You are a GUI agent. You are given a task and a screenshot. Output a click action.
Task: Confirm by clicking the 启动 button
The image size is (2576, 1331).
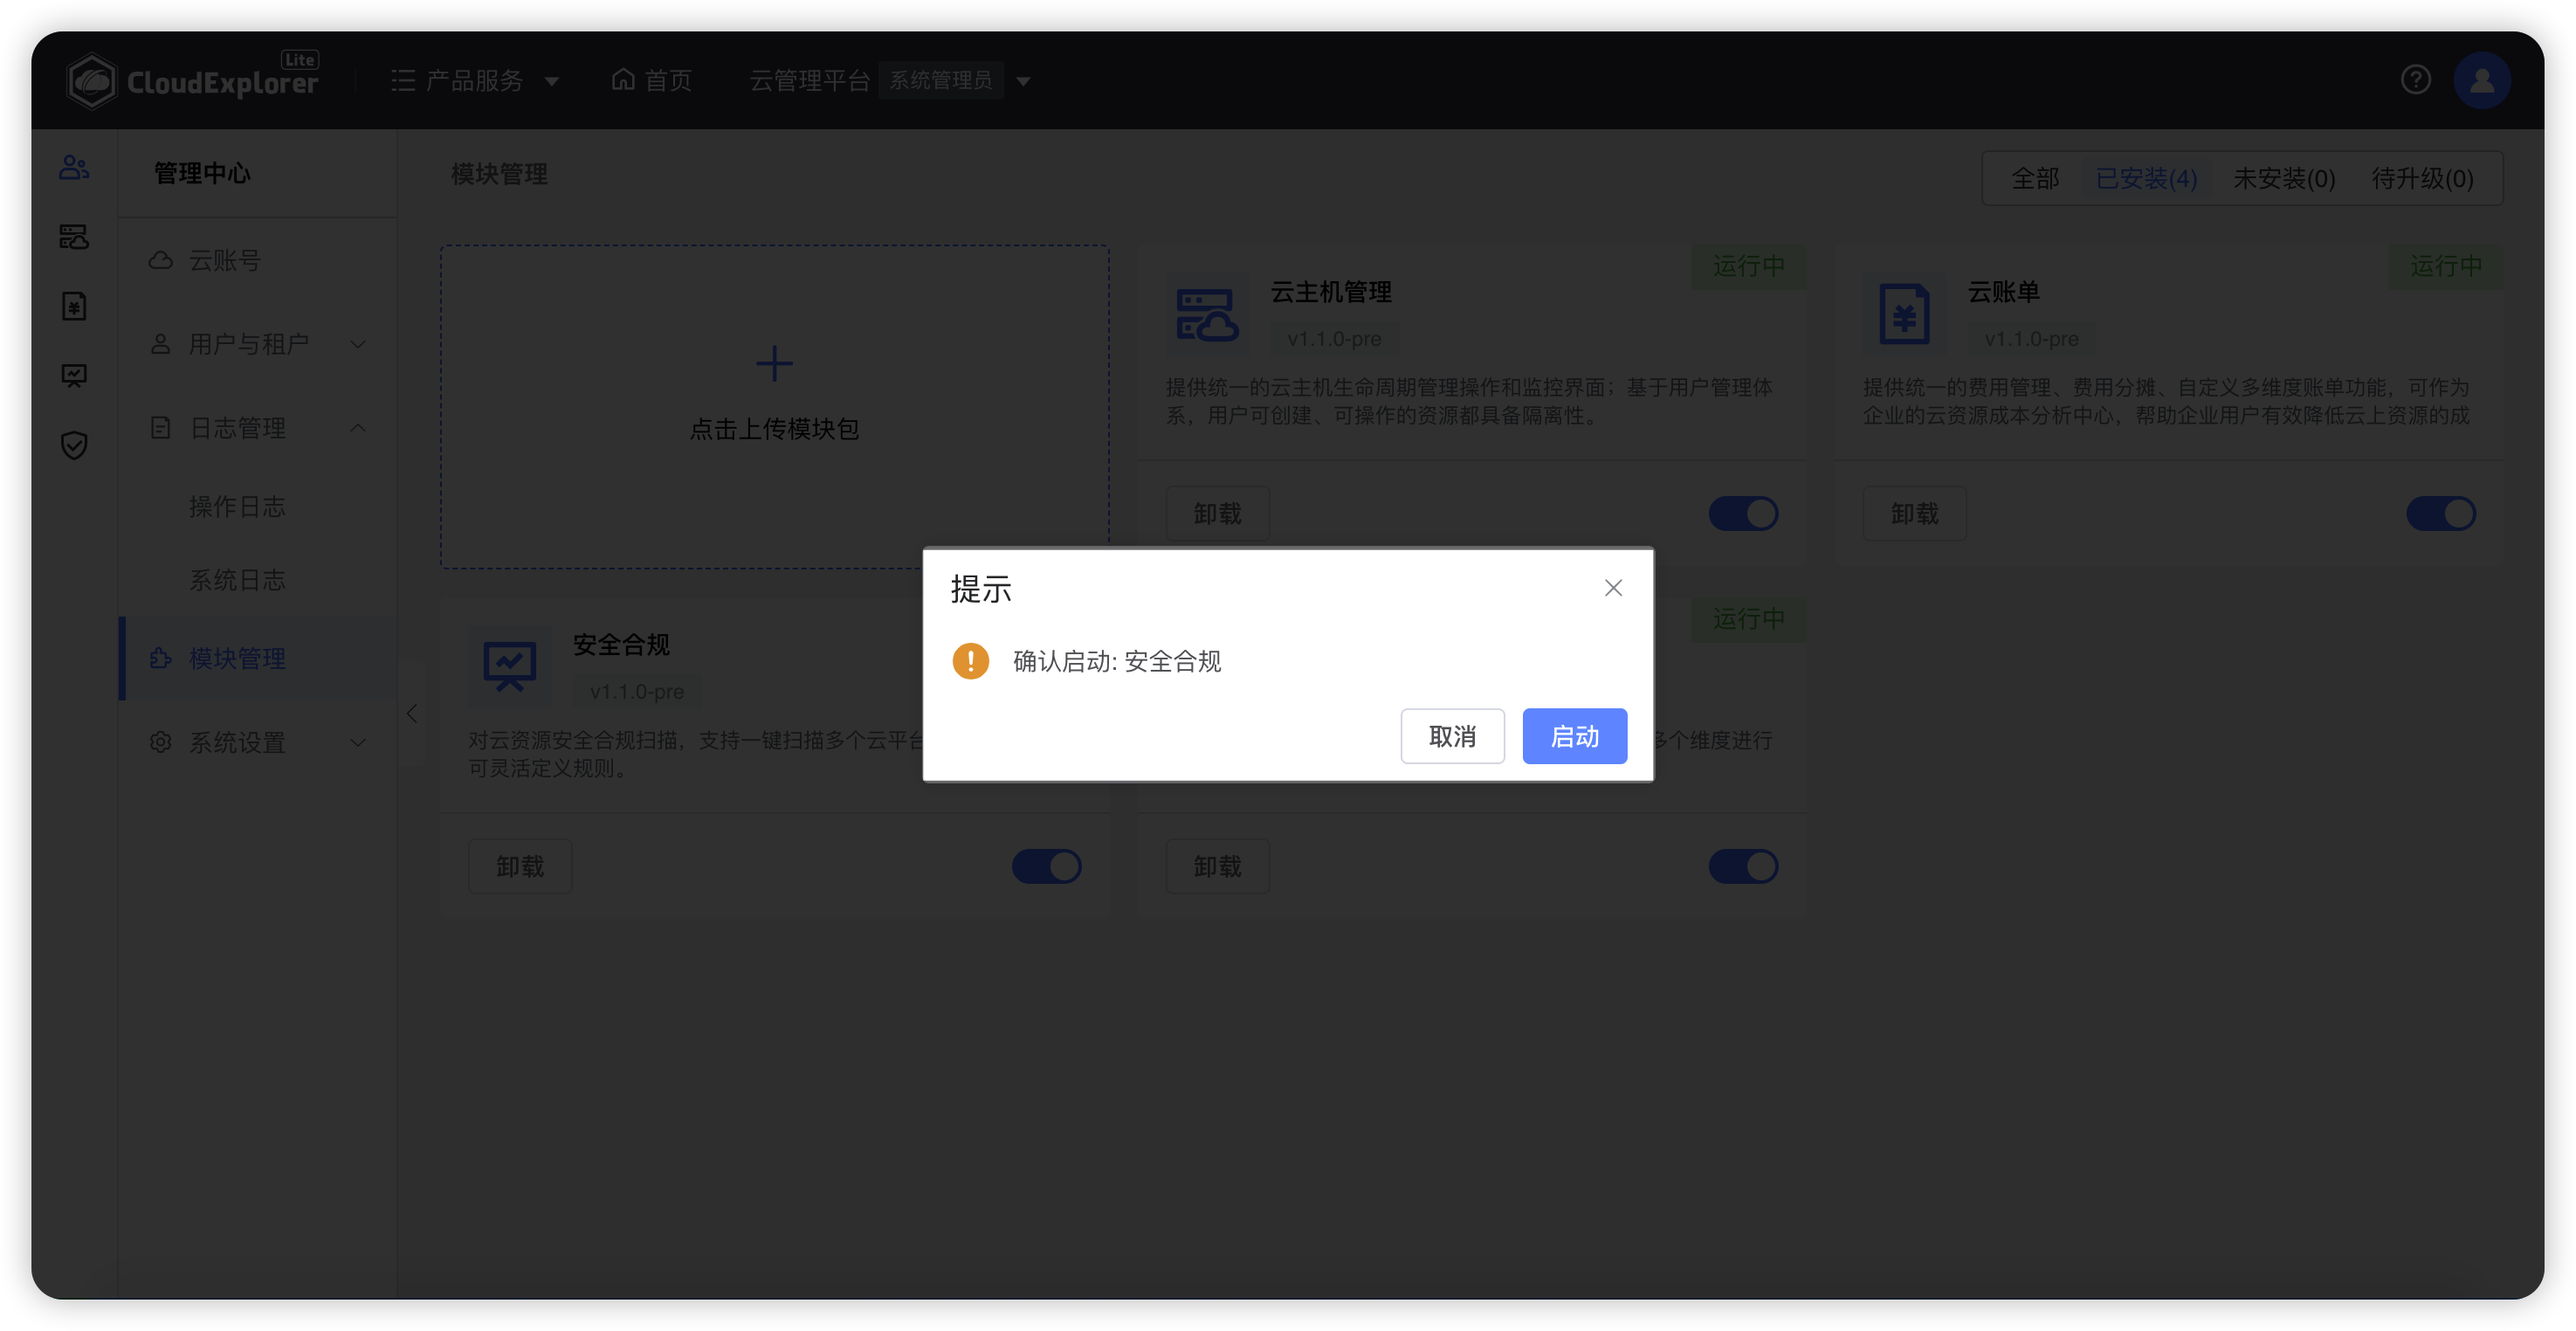1574,736
